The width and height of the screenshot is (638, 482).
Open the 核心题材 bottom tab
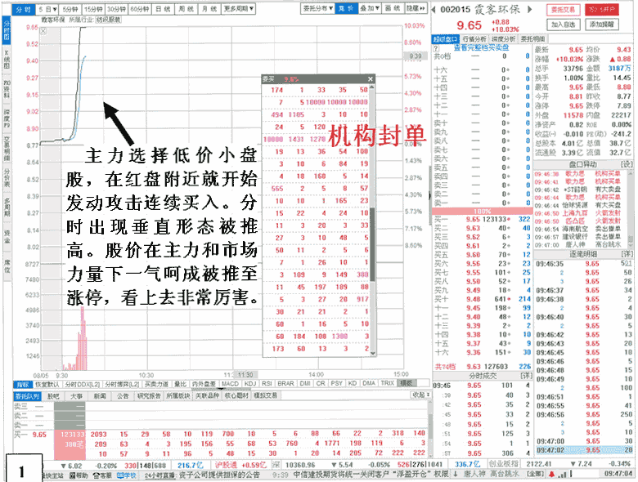tap(236, 395)
